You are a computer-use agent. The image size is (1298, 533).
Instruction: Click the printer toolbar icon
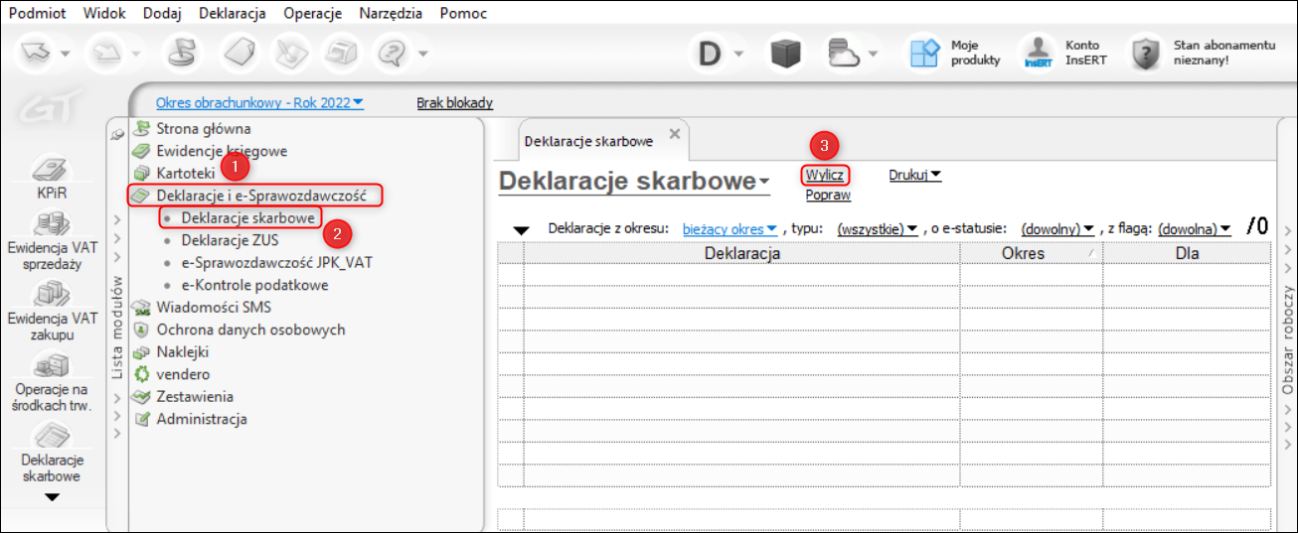click(344, 53)
